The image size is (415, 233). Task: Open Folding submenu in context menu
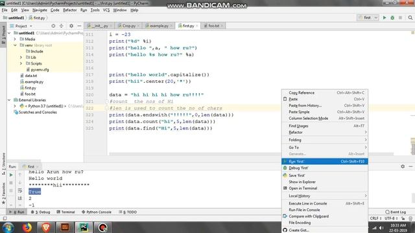325,140
